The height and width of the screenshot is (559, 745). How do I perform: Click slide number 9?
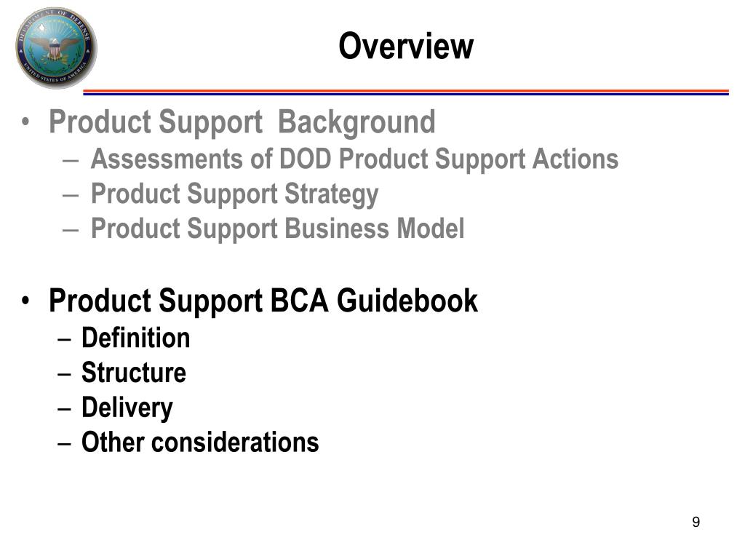click(696, 522)
